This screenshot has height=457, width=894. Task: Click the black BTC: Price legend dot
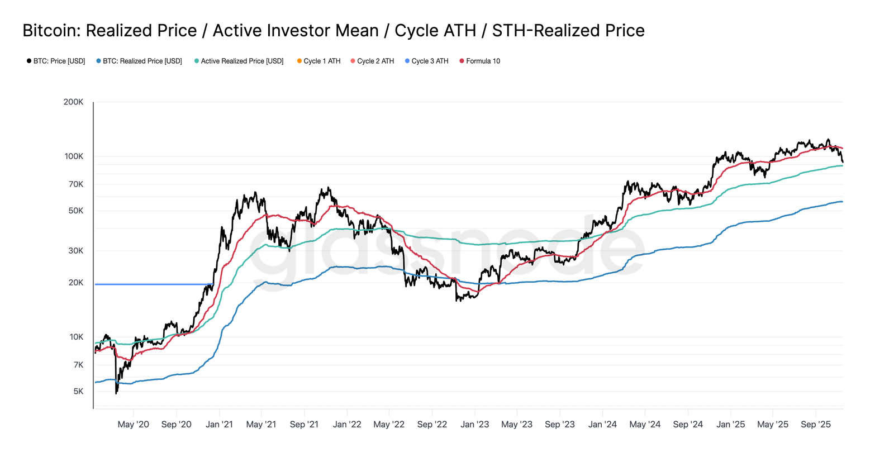tap(29, 61)
